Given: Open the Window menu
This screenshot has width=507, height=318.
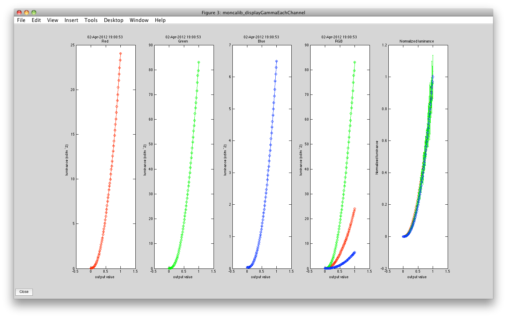Looking at the screenshot, I should coord(139,20).
